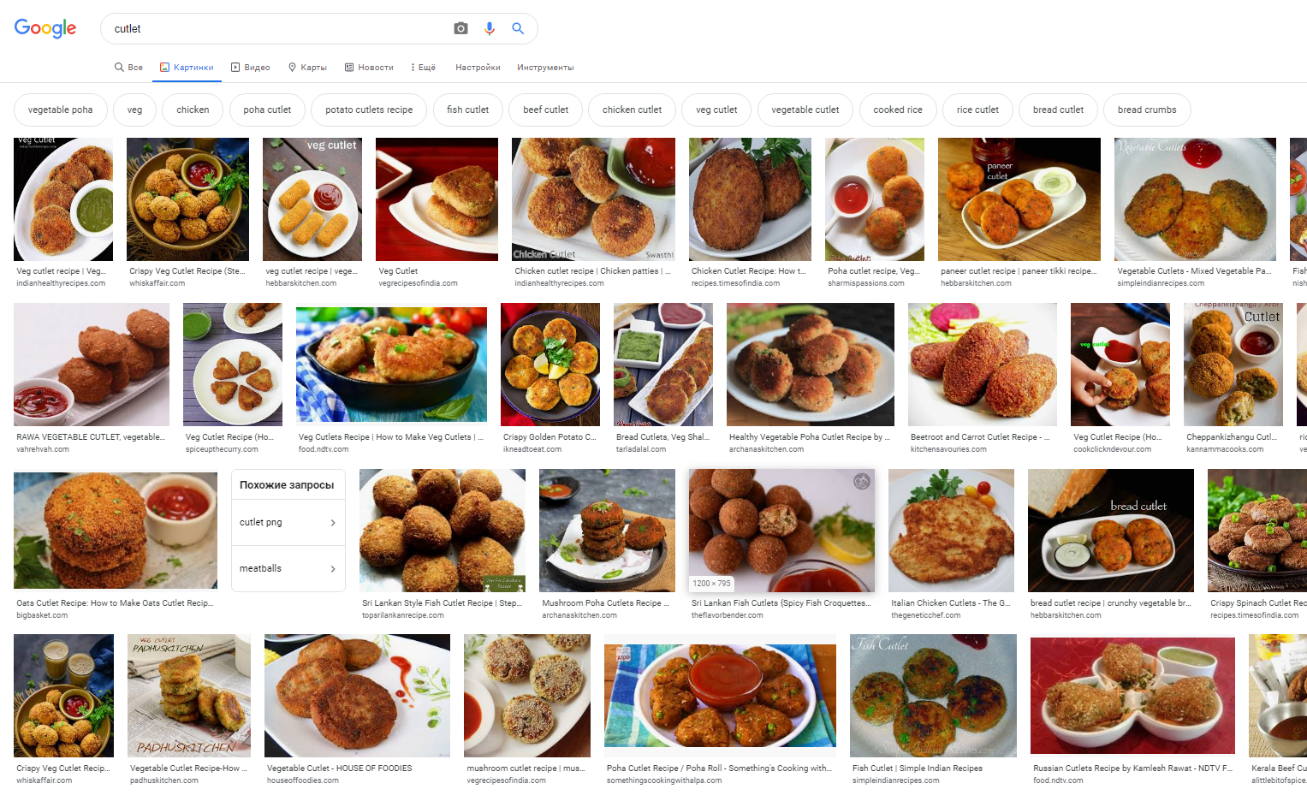The height and width of the screenshot is (795, 1307).
Task: Click the camera search-by-image icon
Action: [460, 28]
